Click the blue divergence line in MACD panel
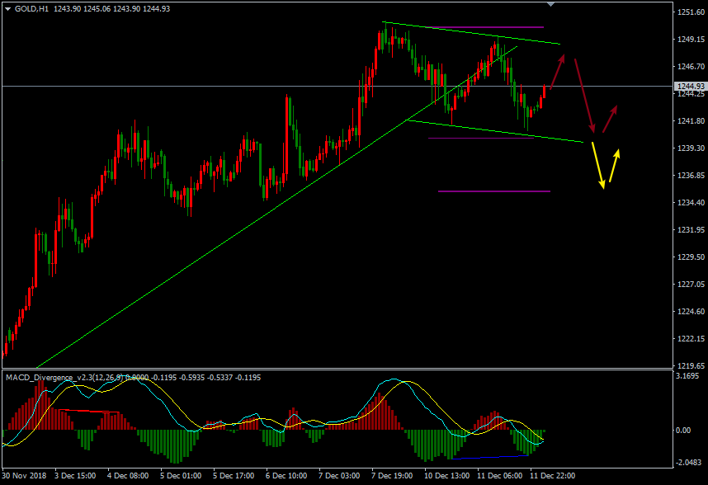 click(489, 456)
